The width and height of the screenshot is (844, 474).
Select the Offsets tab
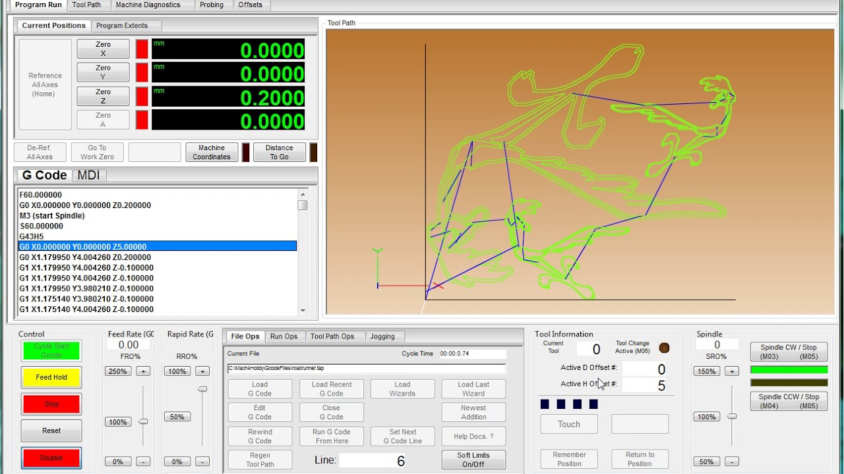point(251,5)
